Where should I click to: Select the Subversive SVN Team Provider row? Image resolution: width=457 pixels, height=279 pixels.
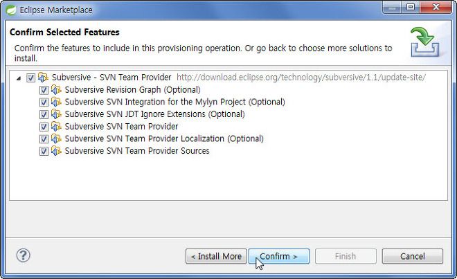coord(121,126)
